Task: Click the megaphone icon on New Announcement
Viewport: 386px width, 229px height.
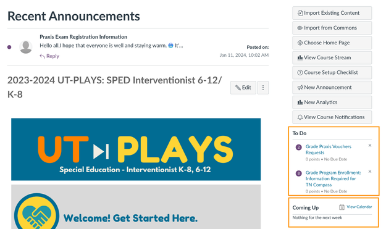Action: click(300, 88)
